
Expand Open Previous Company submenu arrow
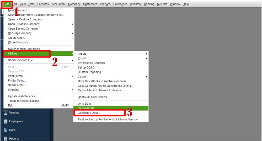tap(72, 24)
